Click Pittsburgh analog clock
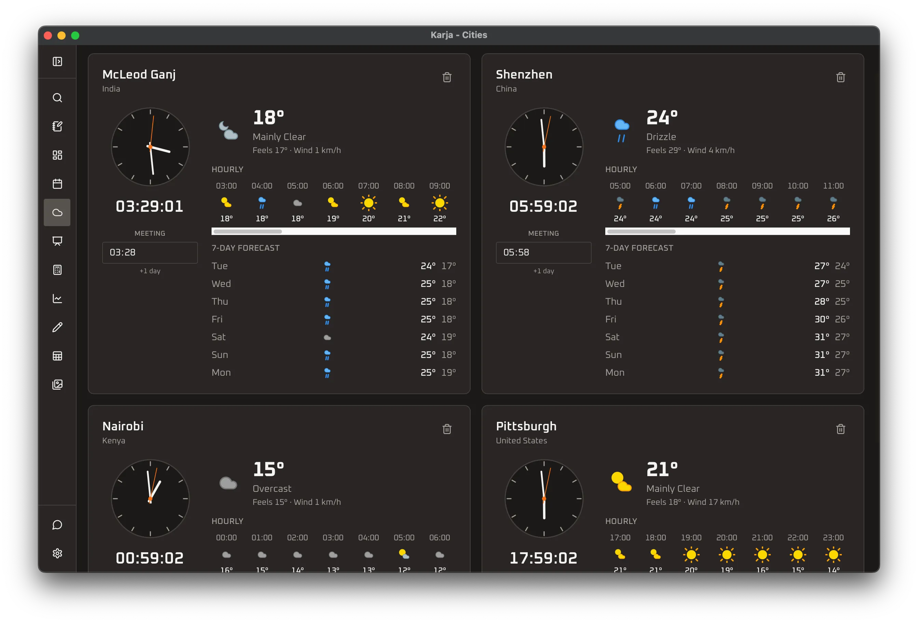918x623 pixels. click(x=544, y=499)
